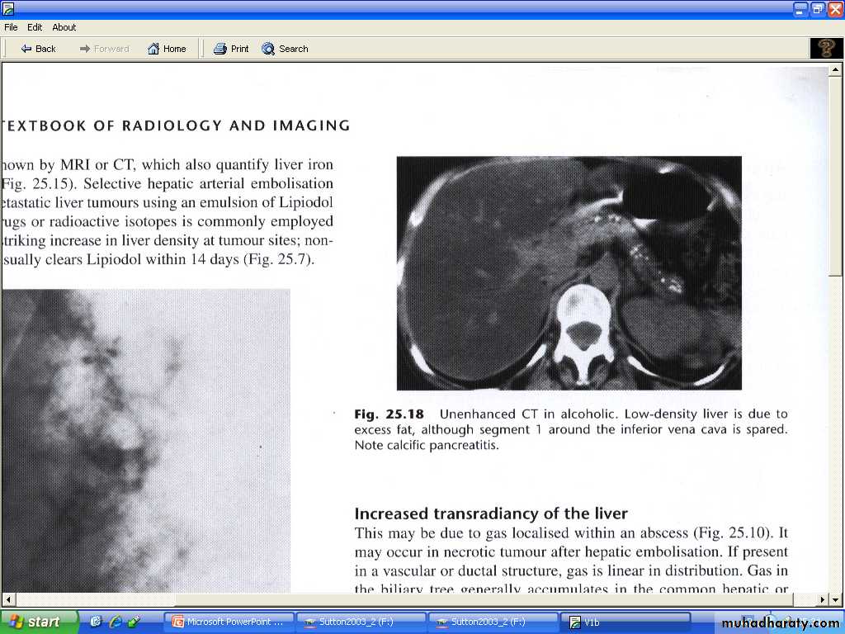This screenshot has height=634, width=845.
Task: Open Search from the toolbar
Action: (285, 49)
